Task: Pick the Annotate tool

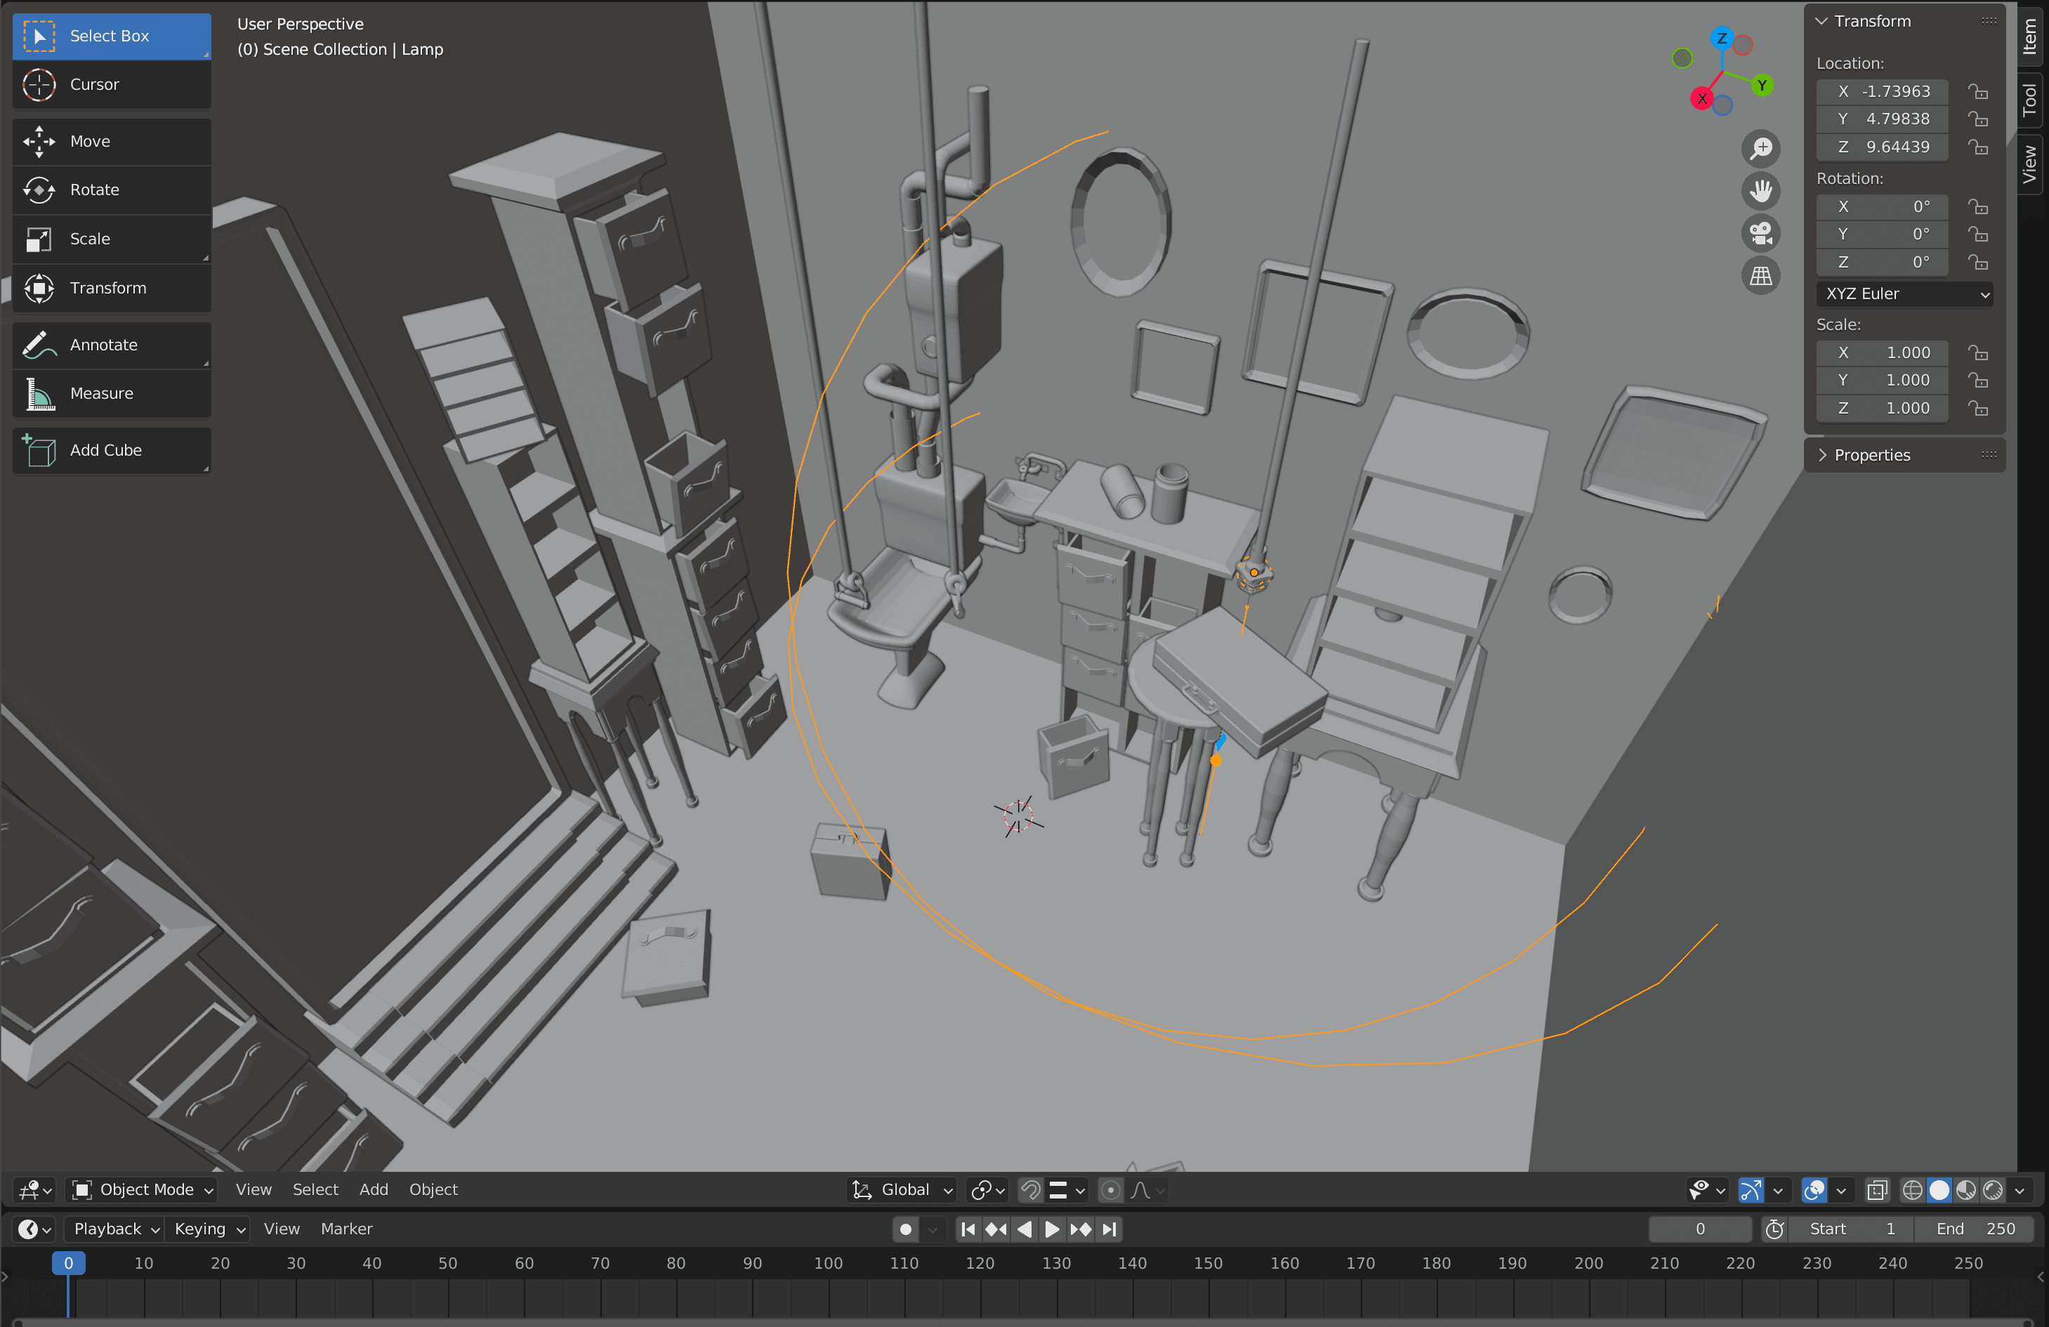Action: 111,344
